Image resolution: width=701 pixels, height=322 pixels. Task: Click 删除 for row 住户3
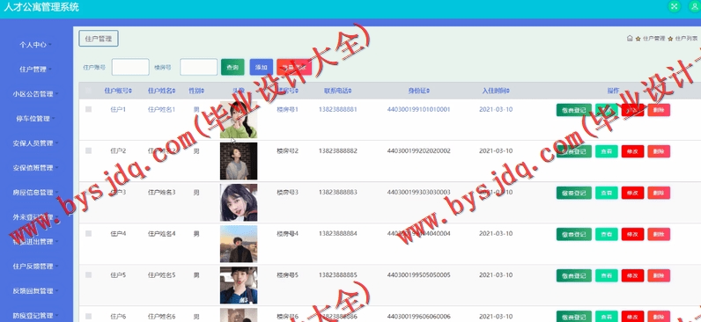coord(659,193)
